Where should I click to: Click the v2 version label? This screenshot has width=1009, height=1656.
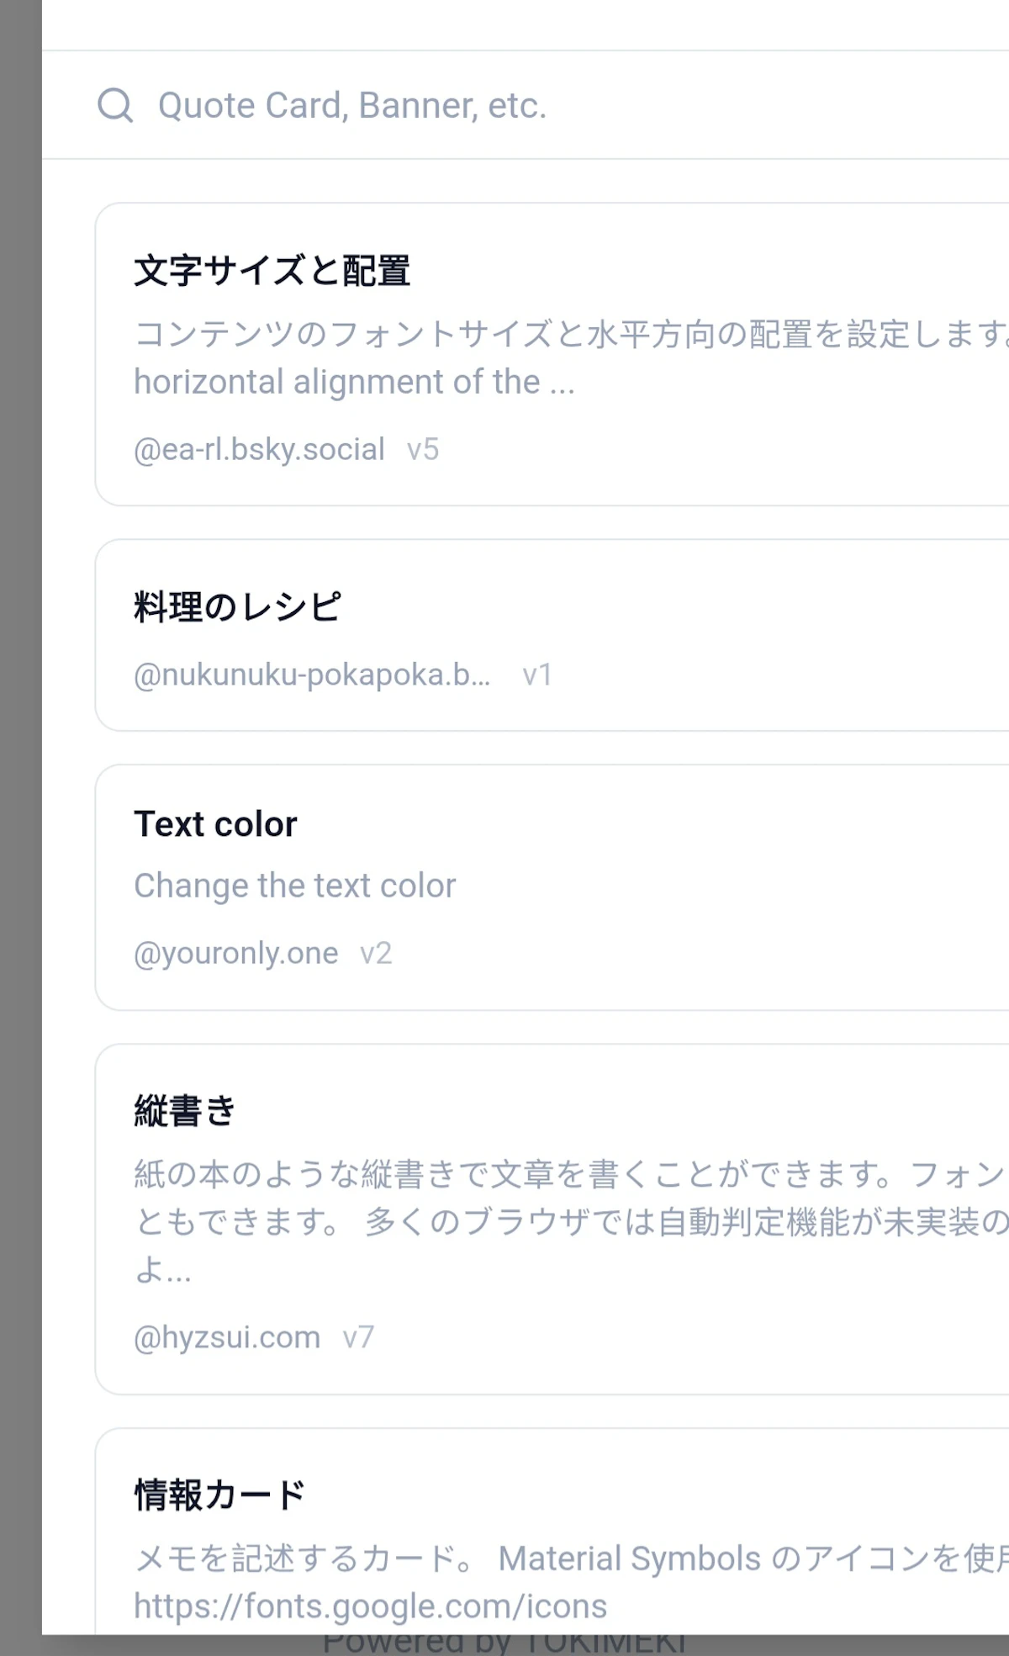[x=376, y=953]
